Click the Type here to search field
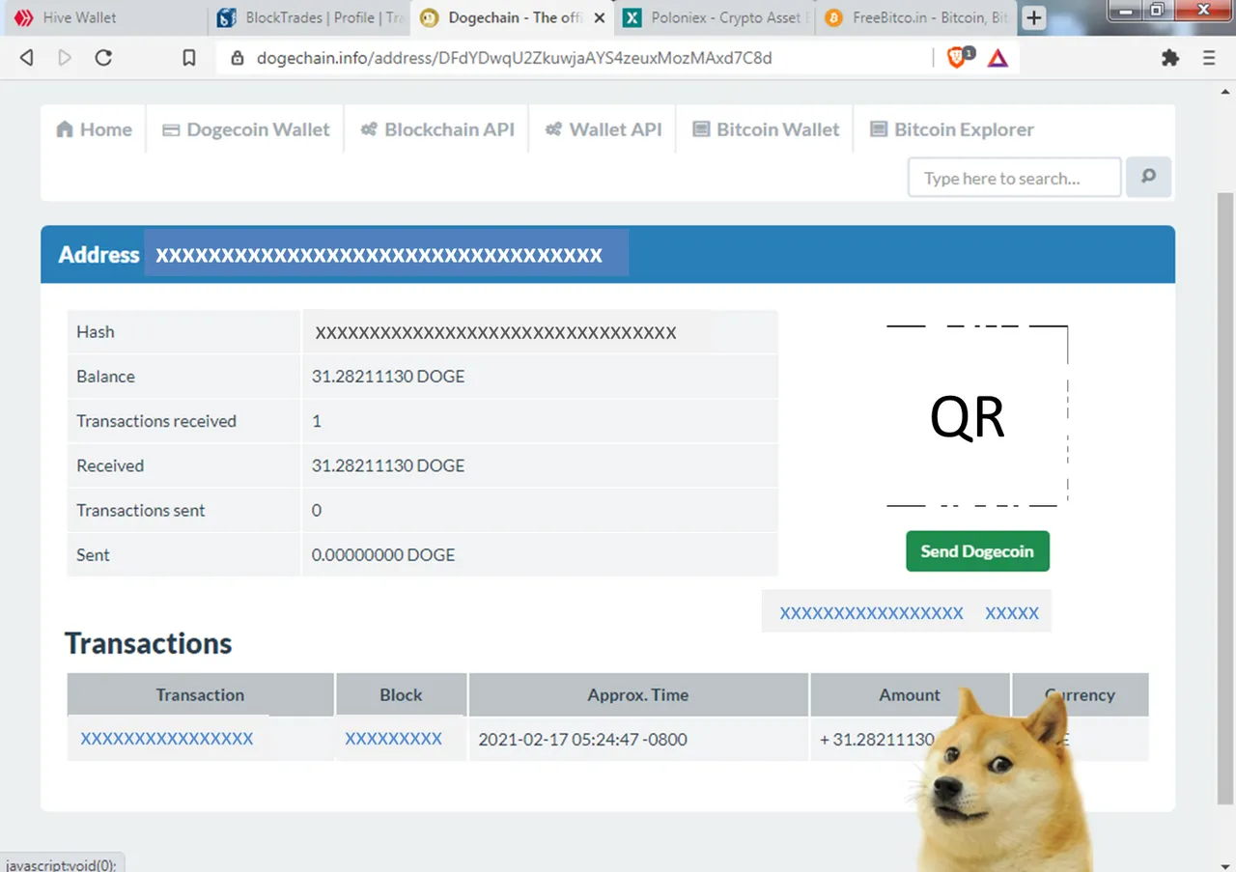 pos(1014,178)
